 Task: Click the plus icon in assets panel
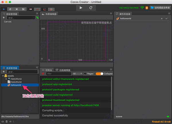[4, 72]
